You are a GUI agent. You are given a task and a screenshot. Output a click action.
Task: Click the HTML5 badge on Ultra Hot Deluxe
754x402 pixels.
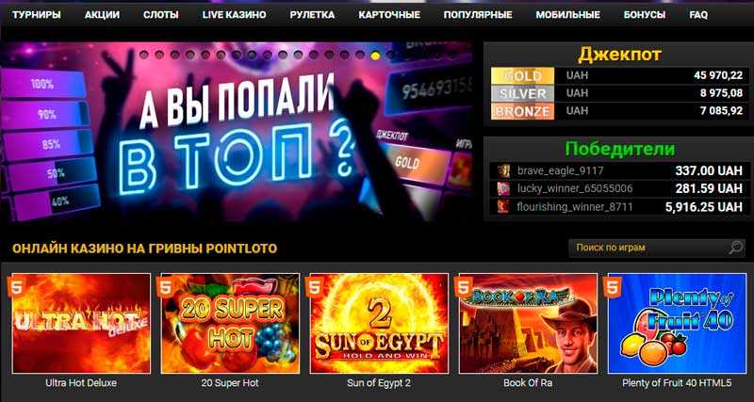[x=16, y=287]
